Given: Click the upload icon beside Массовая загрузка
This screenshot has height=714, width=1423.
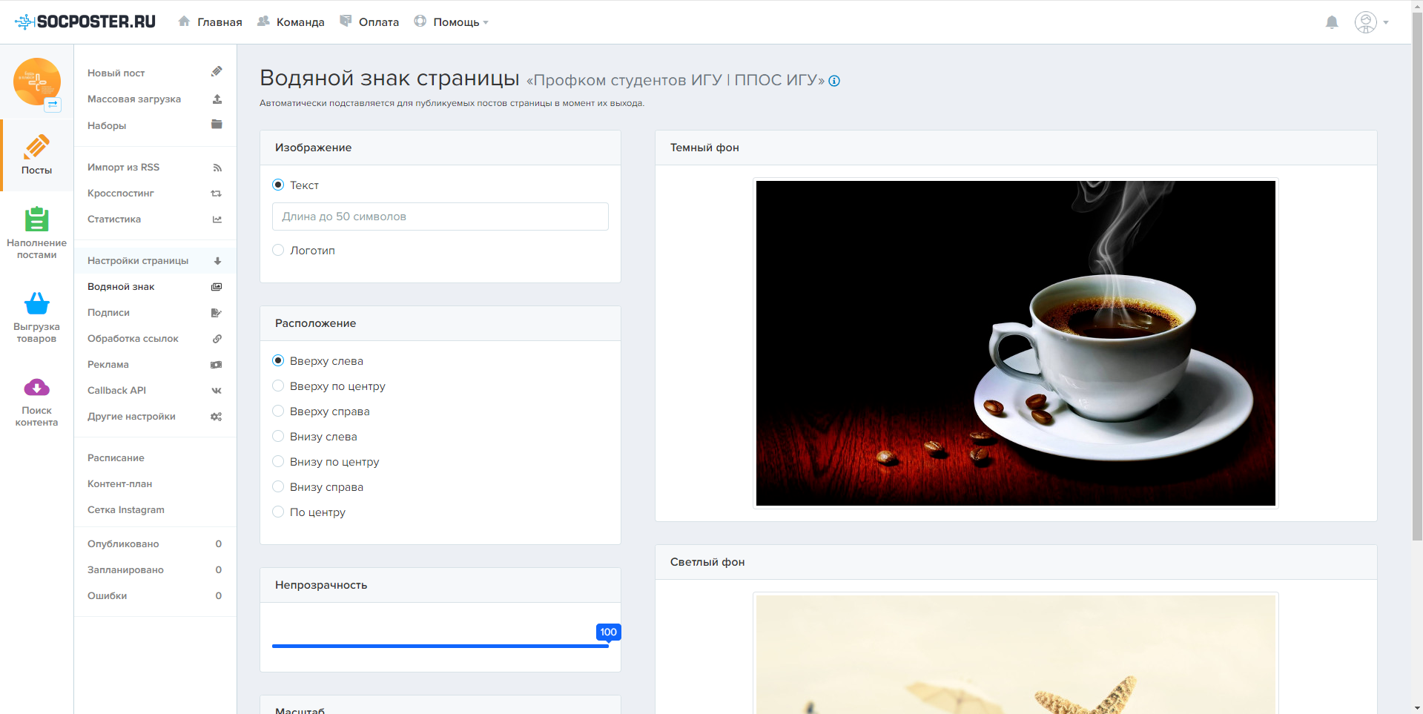Looking at the screenshot, I should point(217,99).
